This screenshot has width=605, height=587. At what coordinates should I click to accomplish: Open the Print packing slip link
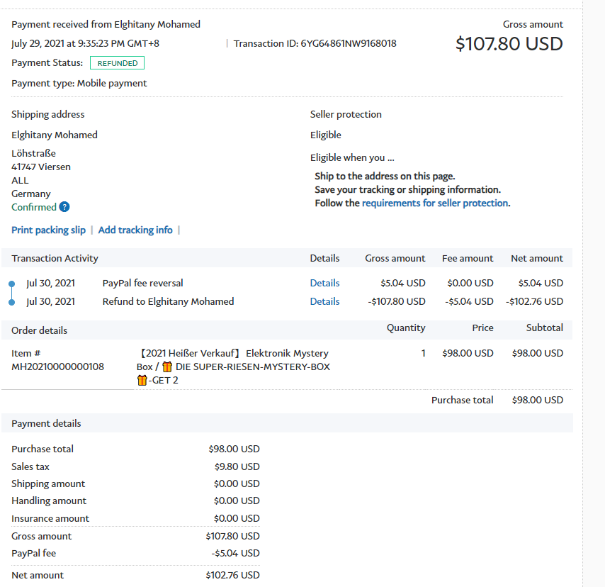pyautogui.click(x=48, y=230)
